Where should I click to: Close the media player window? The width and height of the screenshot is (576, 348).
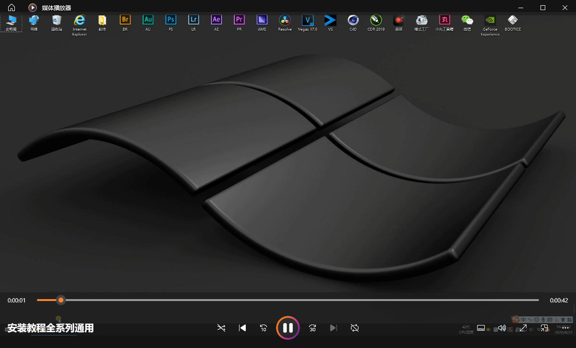coord(565,8)
